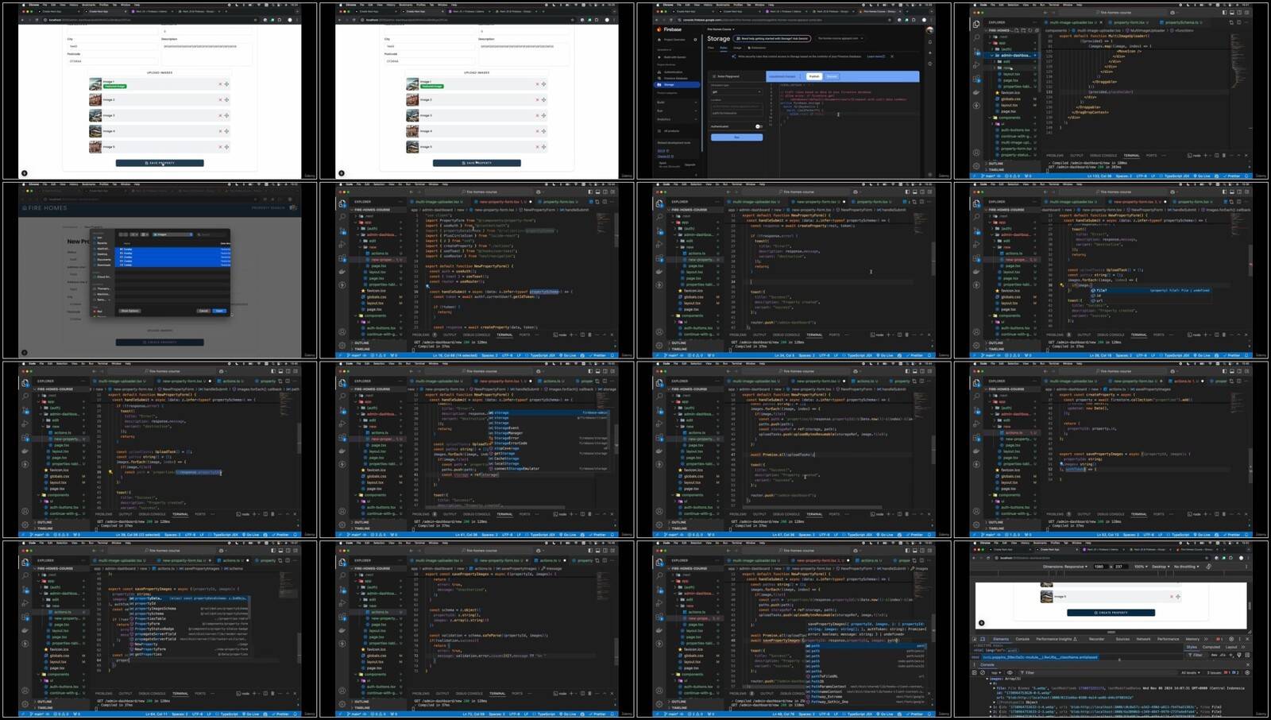
Task: Click CREATE PROPERTY button in the DevTools frame
Action: click(x=1111, y=613)
